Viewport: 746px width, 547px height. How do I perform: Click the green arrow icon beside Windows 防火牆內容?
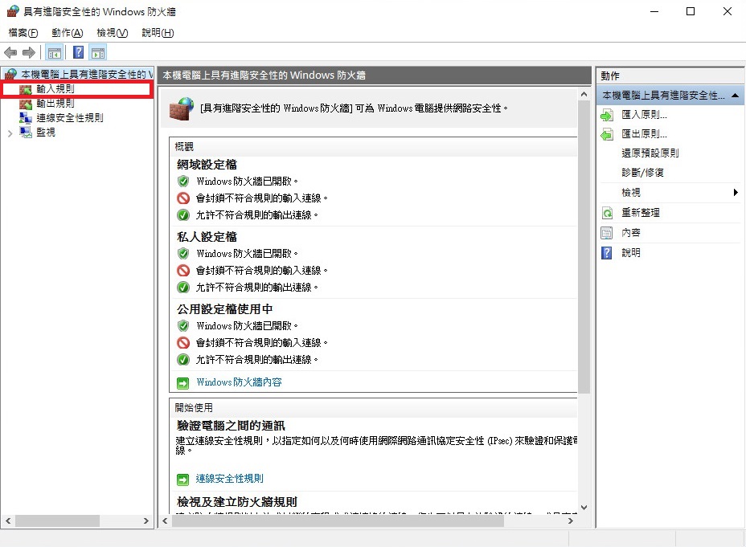182,383
